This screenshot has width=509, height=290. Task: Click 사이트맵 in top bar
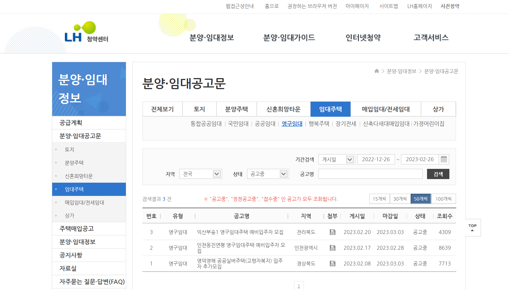pos(389,6)
